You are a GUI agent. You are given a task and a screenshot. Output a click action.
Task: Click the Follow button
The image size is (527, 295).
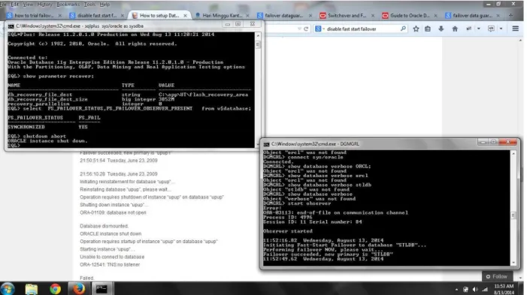(x=497, y=276)
